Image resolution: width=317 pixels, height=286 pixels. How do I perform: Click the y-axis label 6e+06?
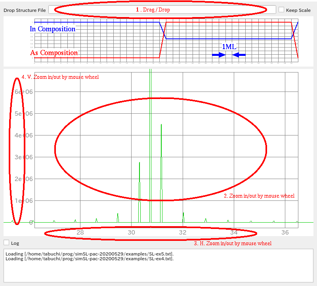pos(23,92)
